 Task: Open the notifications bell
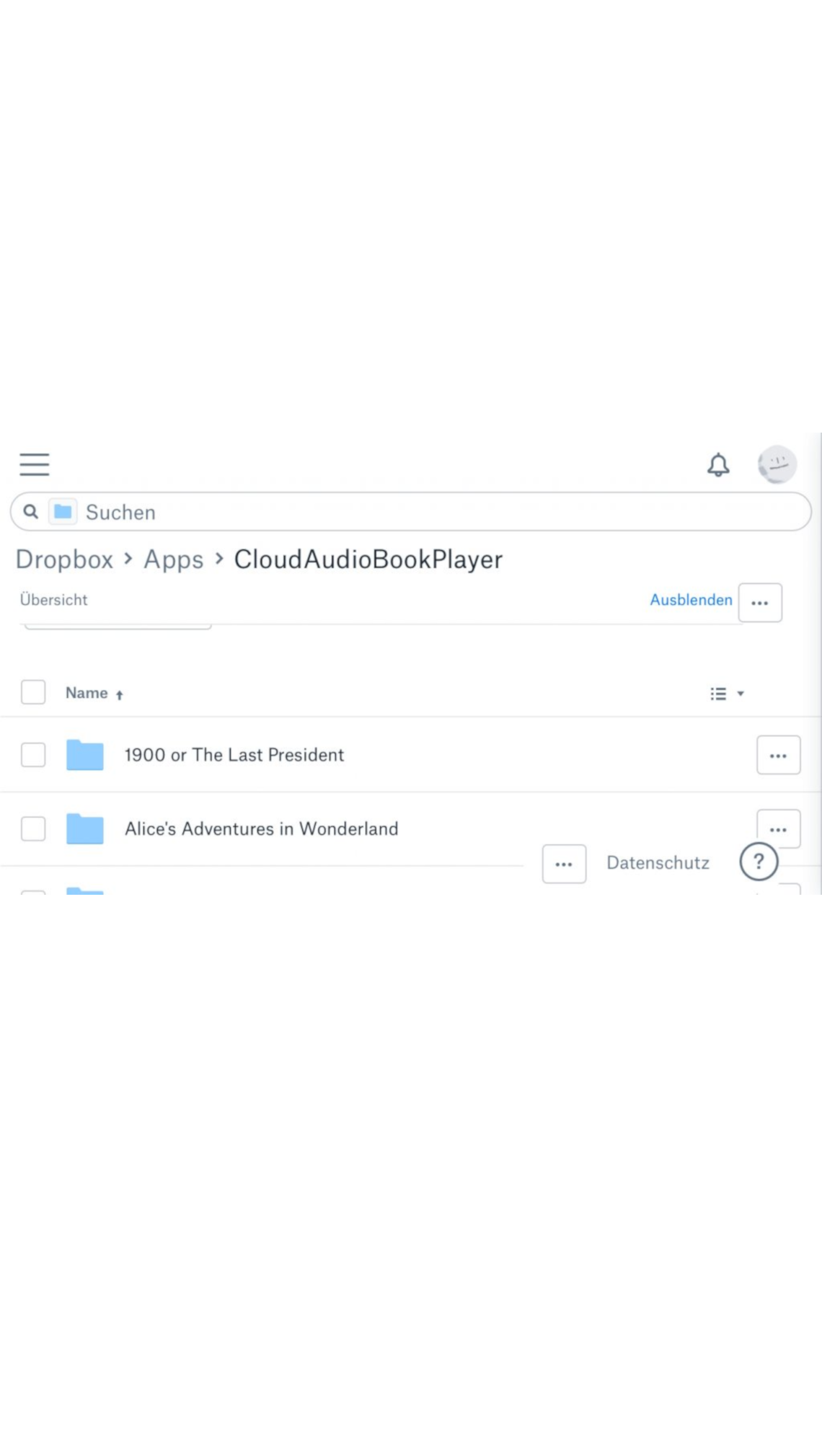718,465
